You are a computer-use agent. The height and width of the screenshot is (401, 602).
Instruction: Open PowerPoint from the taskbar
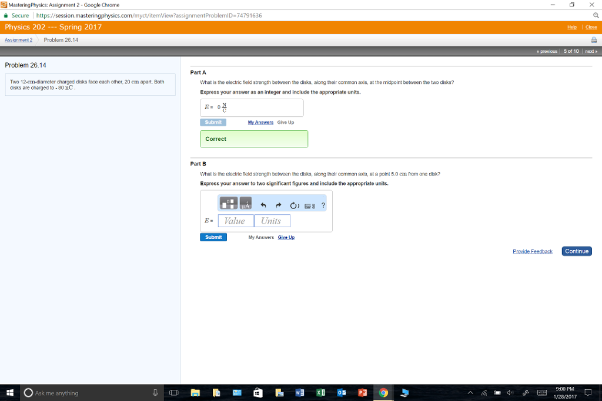pos(362,393)
